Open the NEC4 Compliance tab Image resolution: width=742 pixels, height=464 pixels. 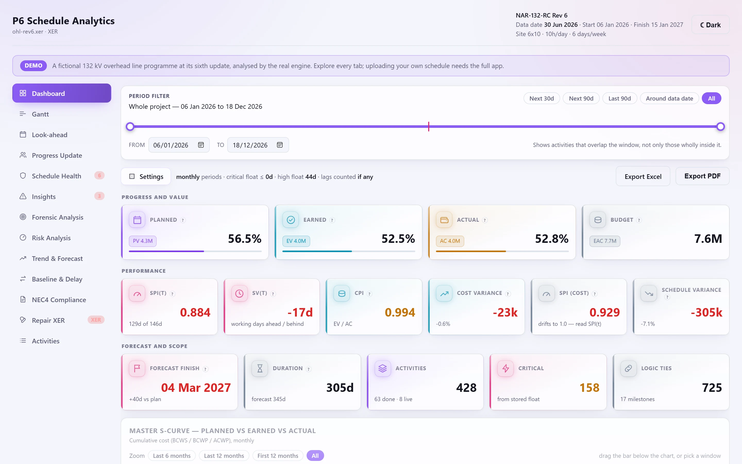(x=62, y=299)
